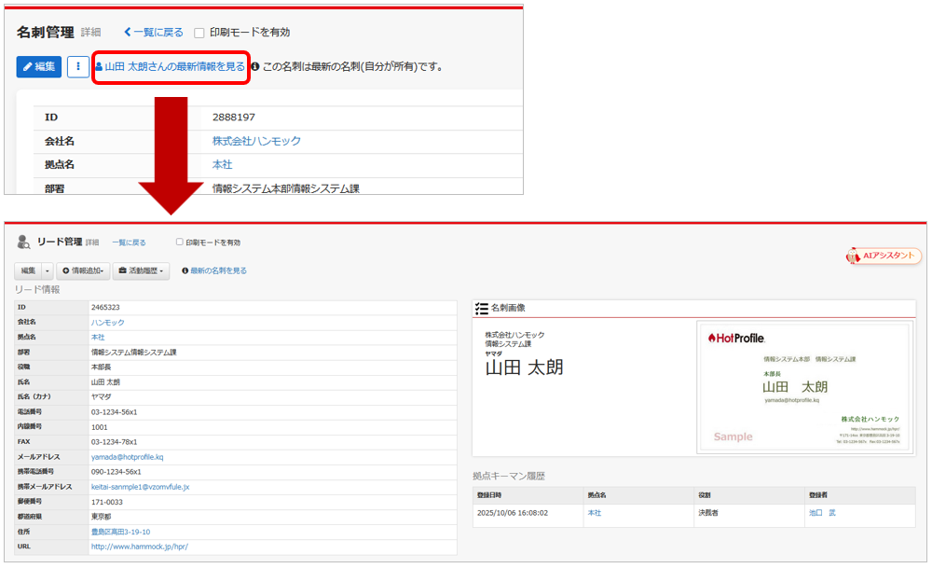
Task: Click the person icon before 山田 太朗さんの最新情報を見る
Action: click(x=99, y=67)
